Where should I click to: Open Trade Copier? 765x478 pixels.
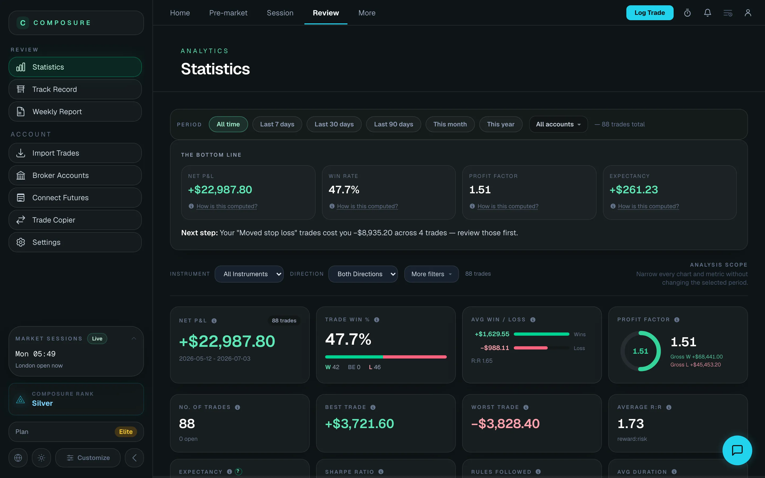point(75,220)
